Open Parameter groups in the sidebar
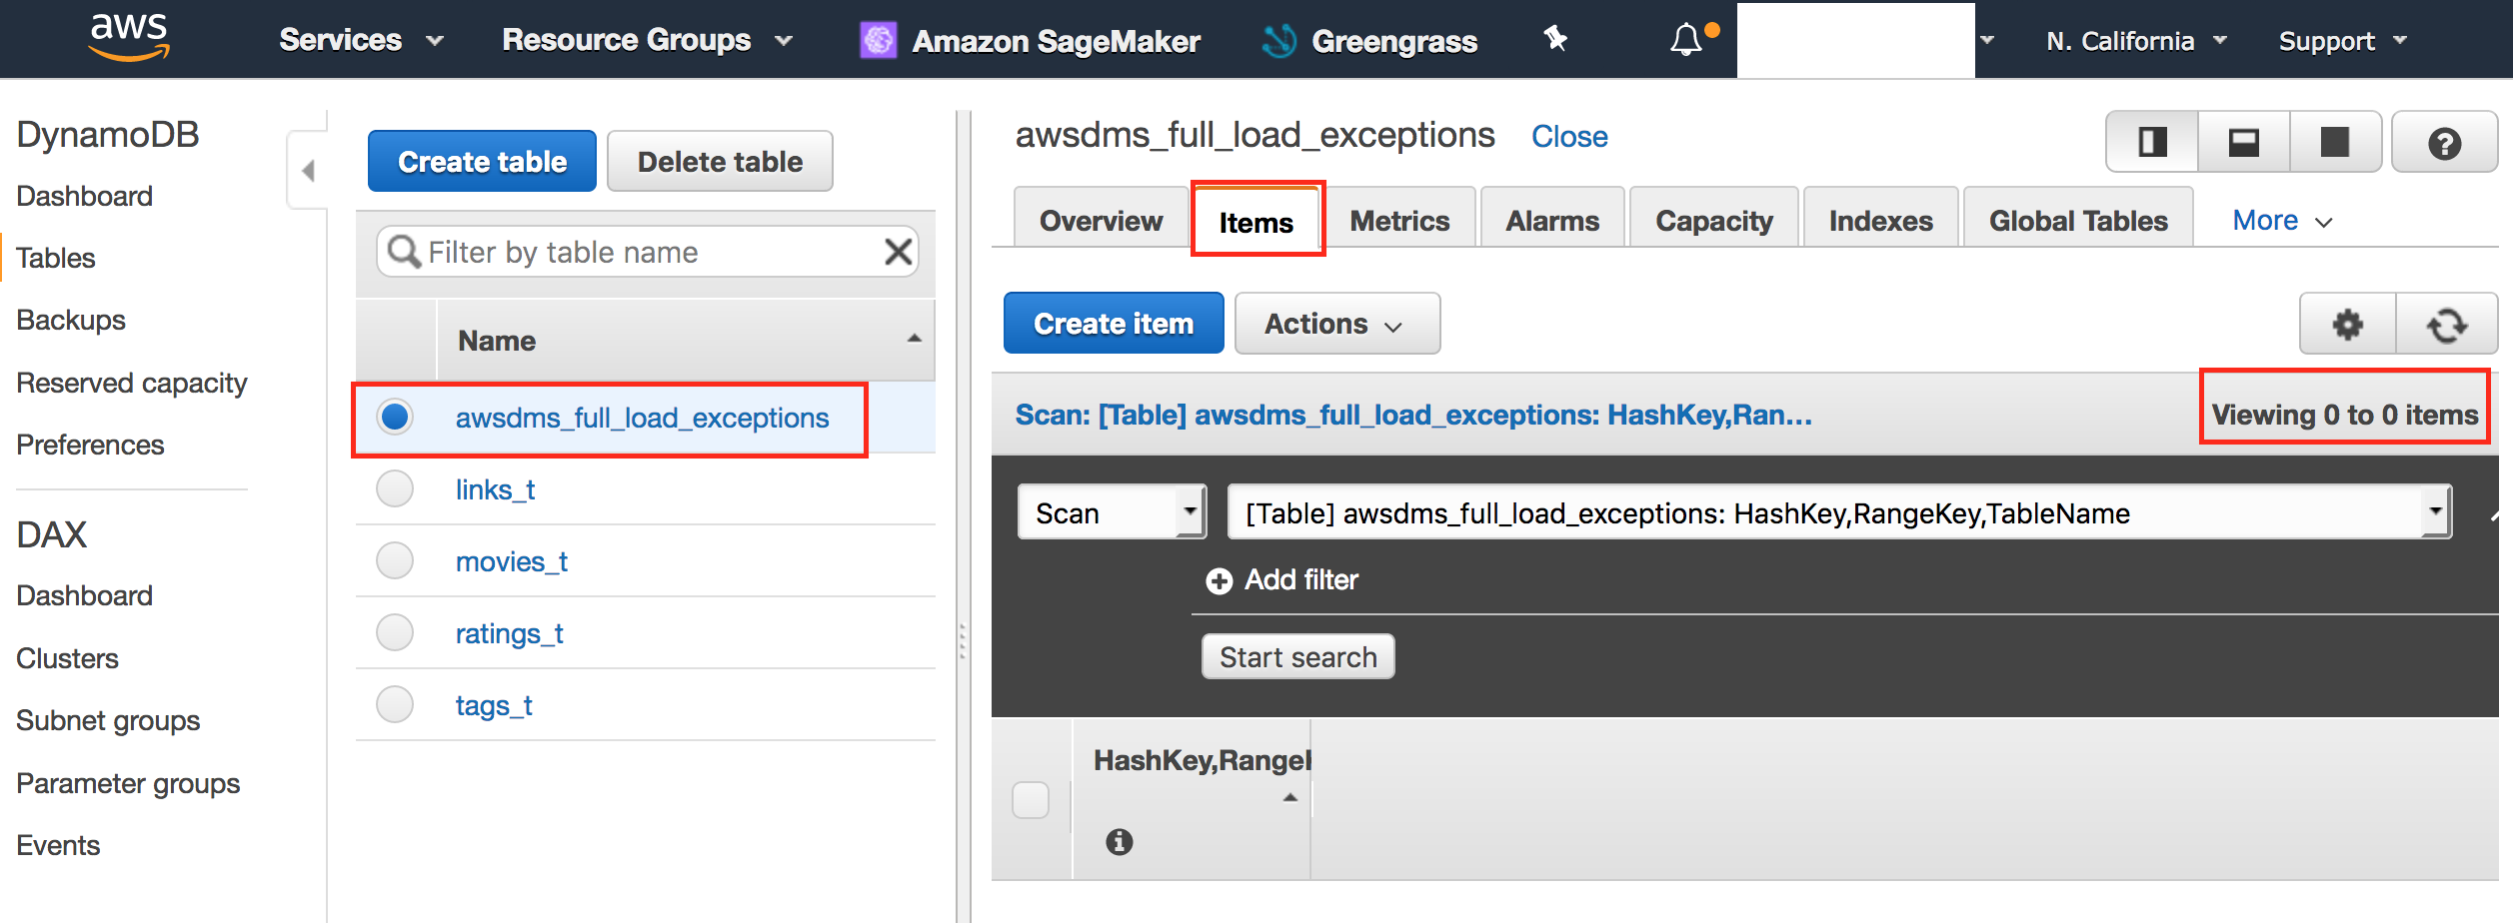The height and width of the screenshot is (923, 2513). [x=128, y=783]
